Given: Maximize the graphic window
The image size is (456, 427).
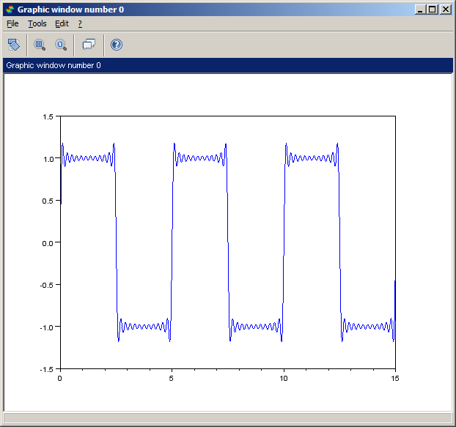Looking at the screenshot, I should (433, 10).
